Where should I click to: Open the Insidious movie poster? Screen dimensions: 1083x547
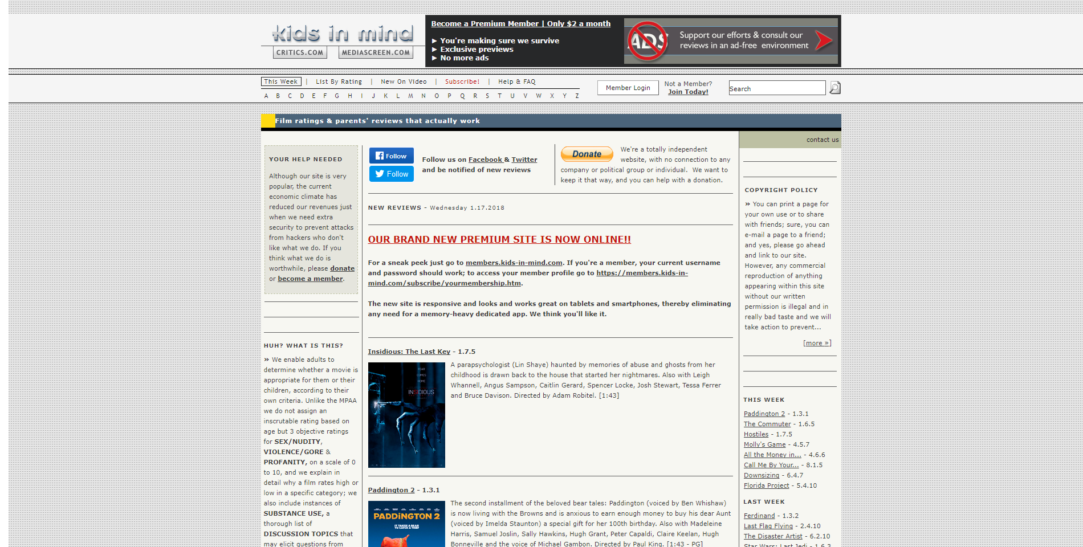tap(406, 415)
